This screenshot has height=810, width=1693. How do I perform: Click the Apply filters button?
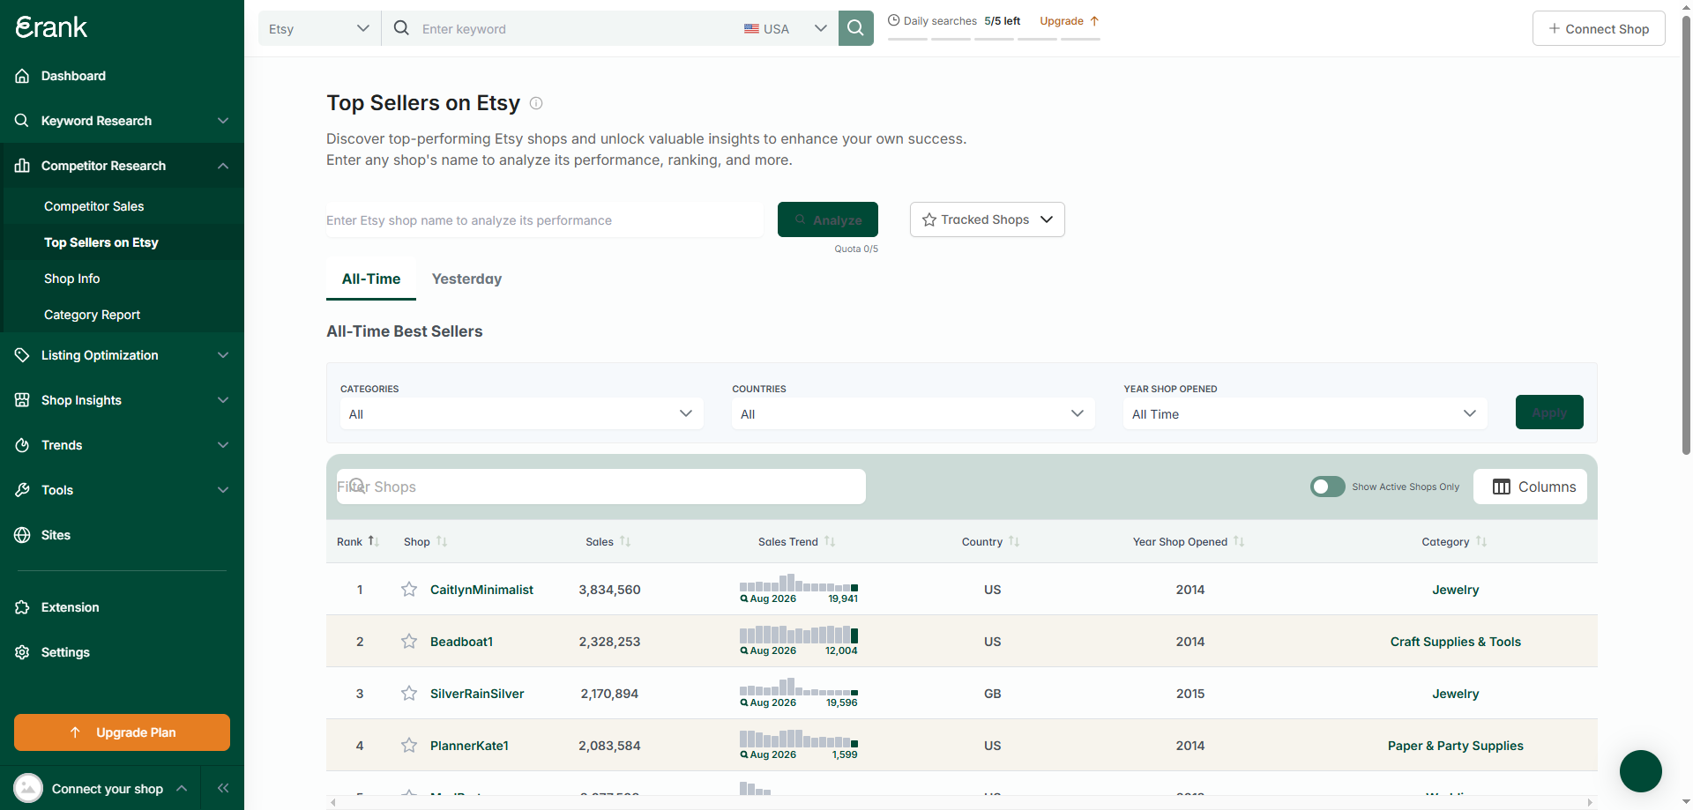[x=1549, y=412]
